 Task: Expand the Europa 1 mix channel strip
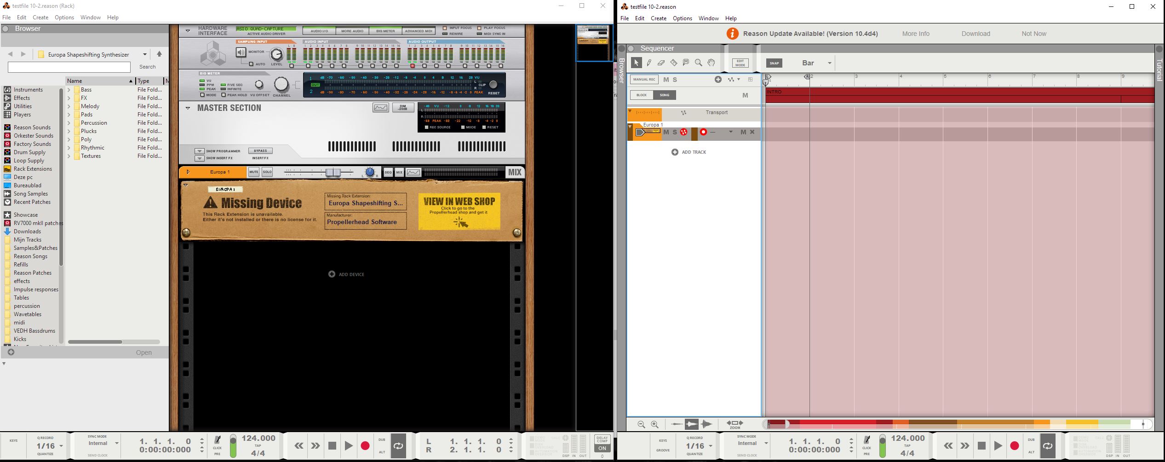click(188, 172)
